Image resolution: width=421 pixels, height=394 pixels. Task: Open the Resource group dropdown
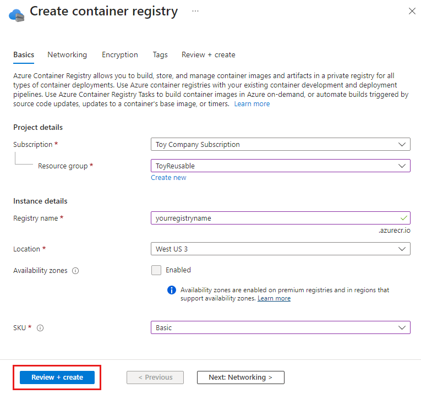pyautogui.click(x=280, y=166)
